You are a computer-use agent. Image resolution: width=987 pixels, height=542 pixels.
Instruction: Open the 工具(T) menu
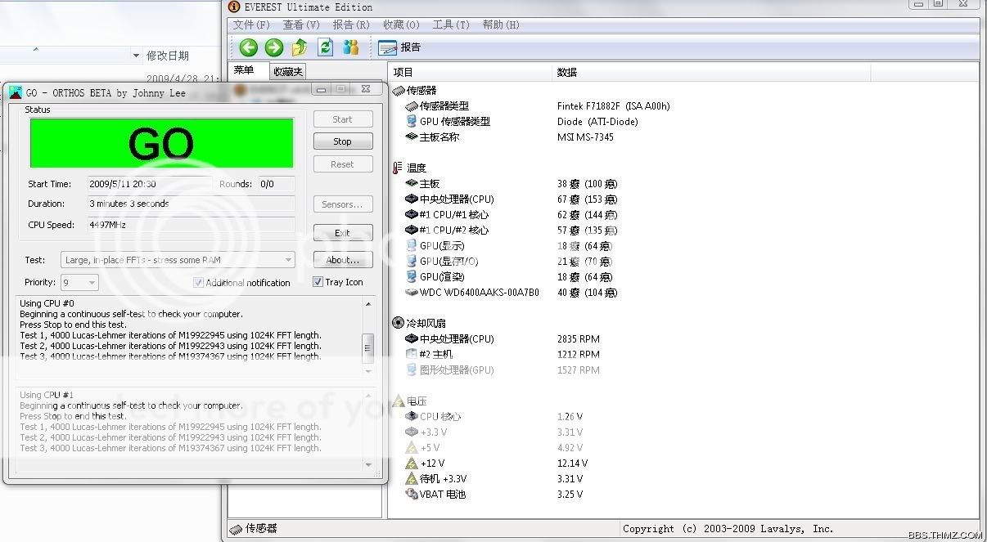450,25
